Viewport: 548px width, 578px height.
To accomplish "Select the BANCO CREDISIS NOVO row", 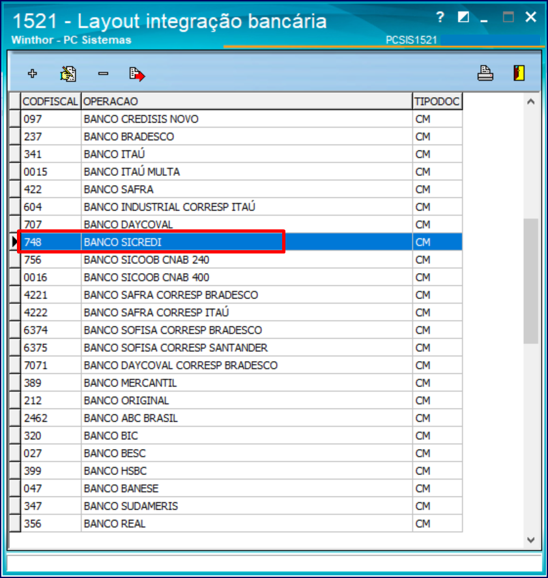I will (x=241, y=119).
